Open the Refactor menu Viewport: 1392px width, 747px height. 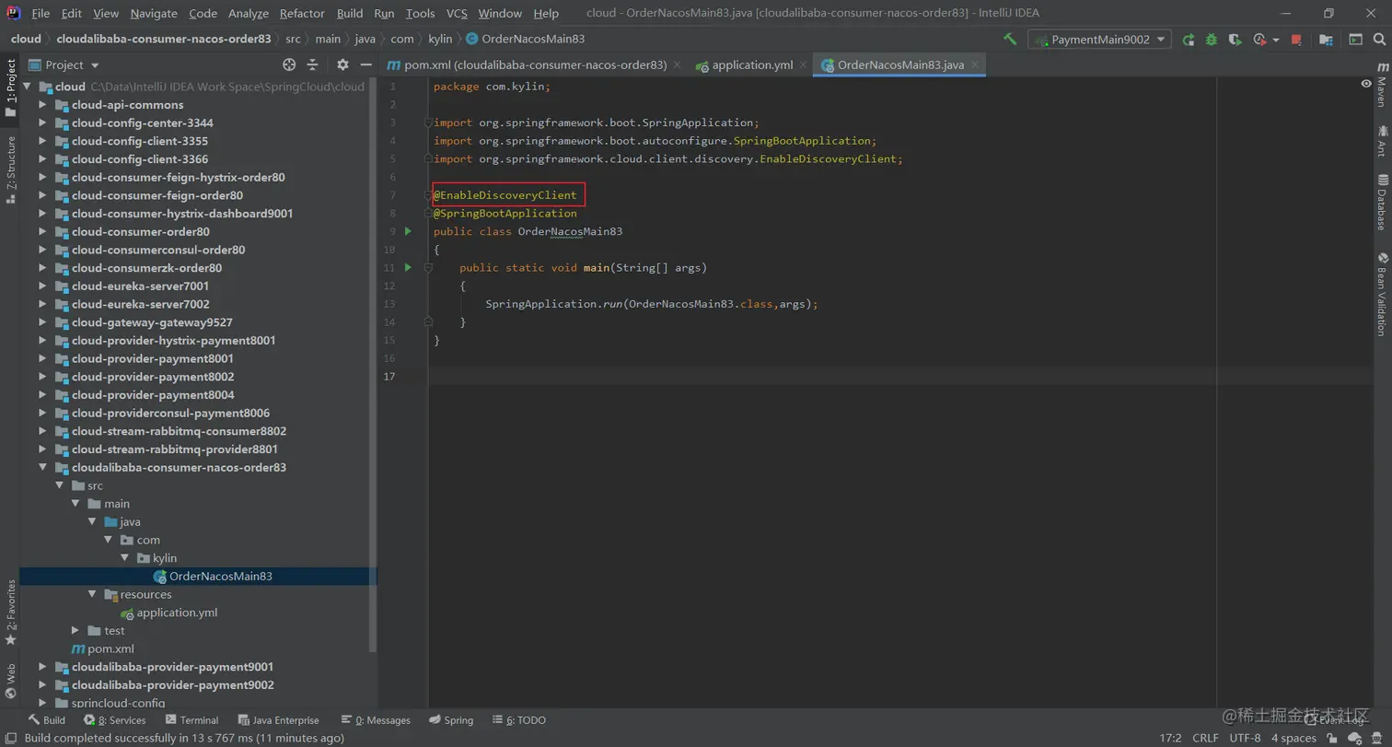302,13
